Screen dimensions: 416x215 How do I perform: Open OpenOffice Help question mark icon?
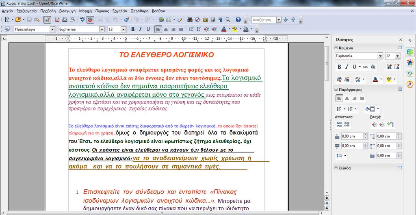[x=238, y=20]
